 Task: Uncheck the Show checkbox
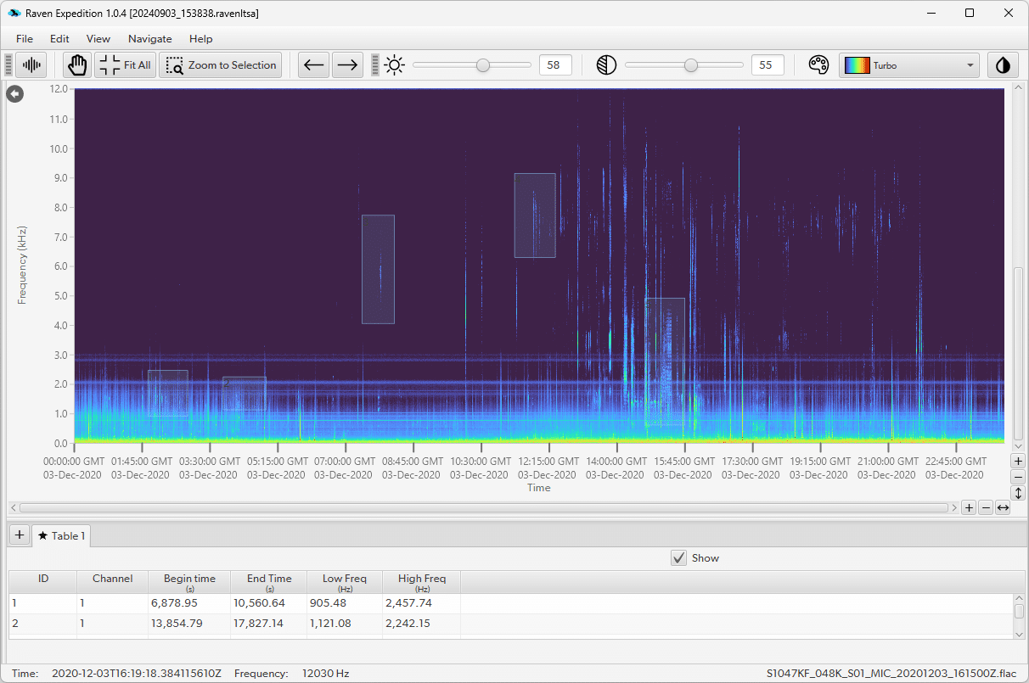click(679, 557)
